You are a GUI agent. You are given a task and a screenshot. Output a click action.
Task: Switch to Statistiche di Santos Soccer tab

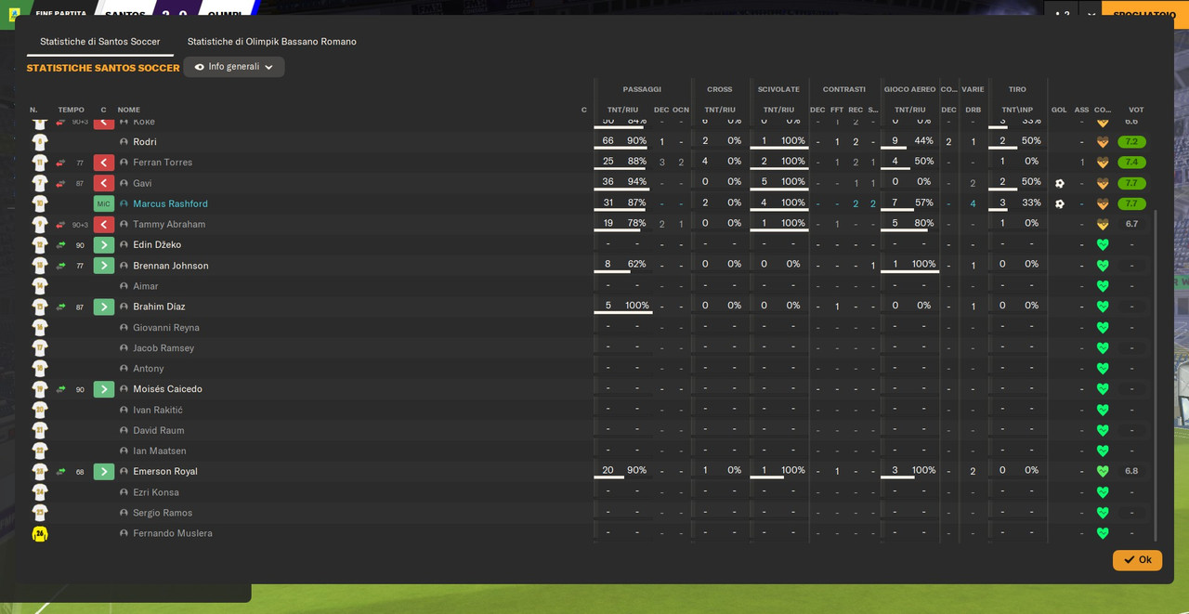pyautogui.click(x=100, y=42)
